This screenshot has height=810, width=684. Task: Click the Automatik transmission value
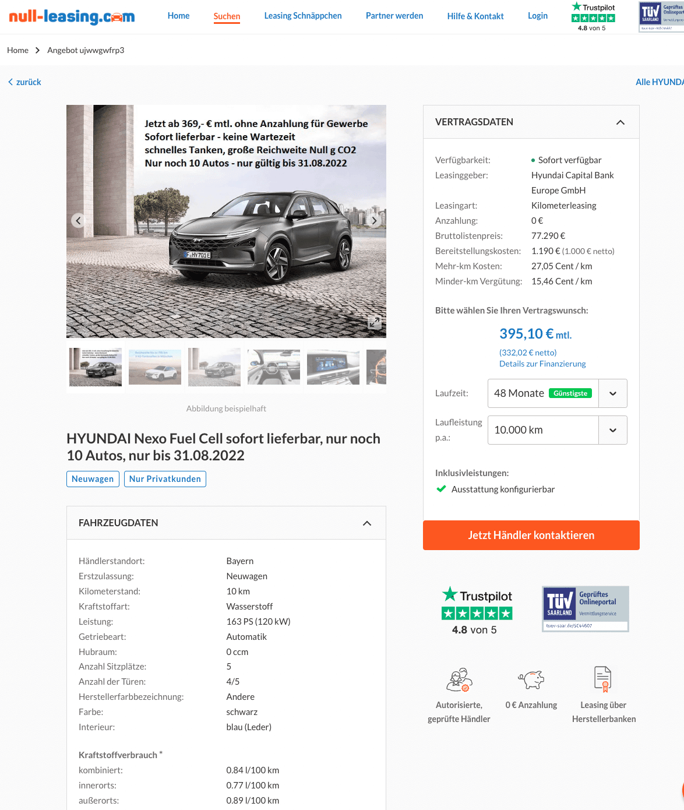[246, 637]
